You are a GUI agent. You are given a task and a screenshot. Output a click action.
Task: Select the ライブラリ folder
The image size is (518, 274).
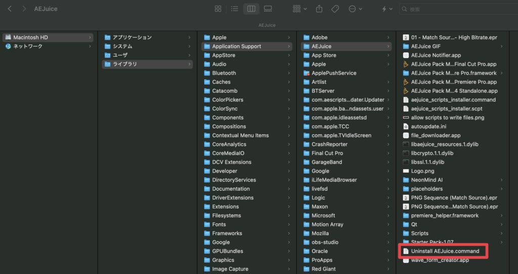pos(147,64)
